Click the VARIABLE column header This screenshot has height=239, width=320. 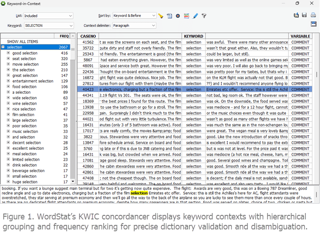300,36
